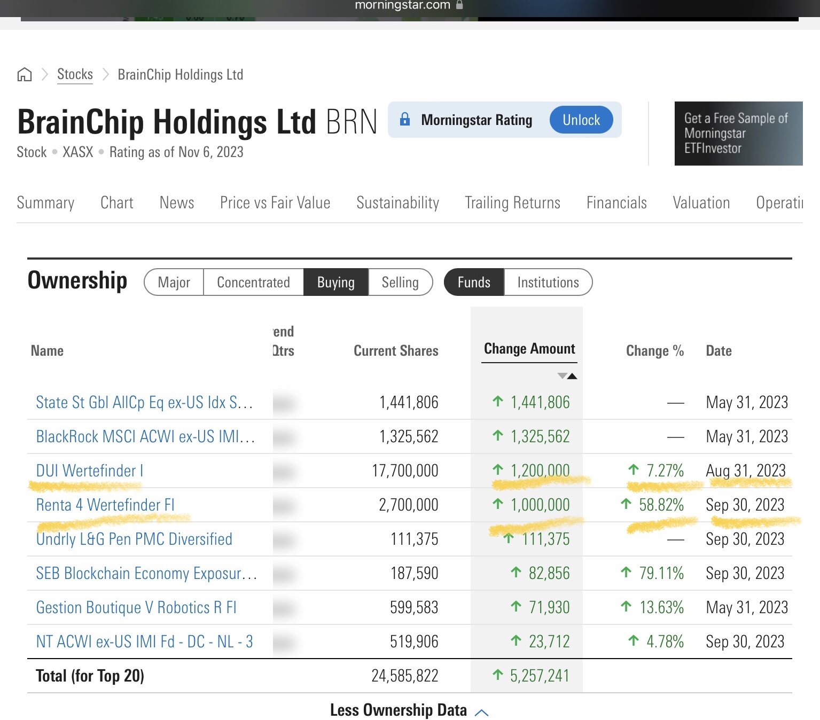
Task: Open the Stocks breadcrumb link
Action: [x=75, y=74]
